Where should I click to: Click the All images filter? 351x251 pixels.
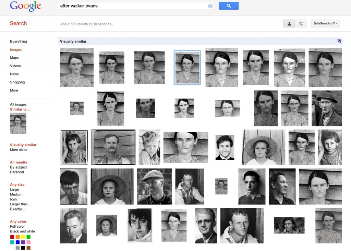coord(18,104)
